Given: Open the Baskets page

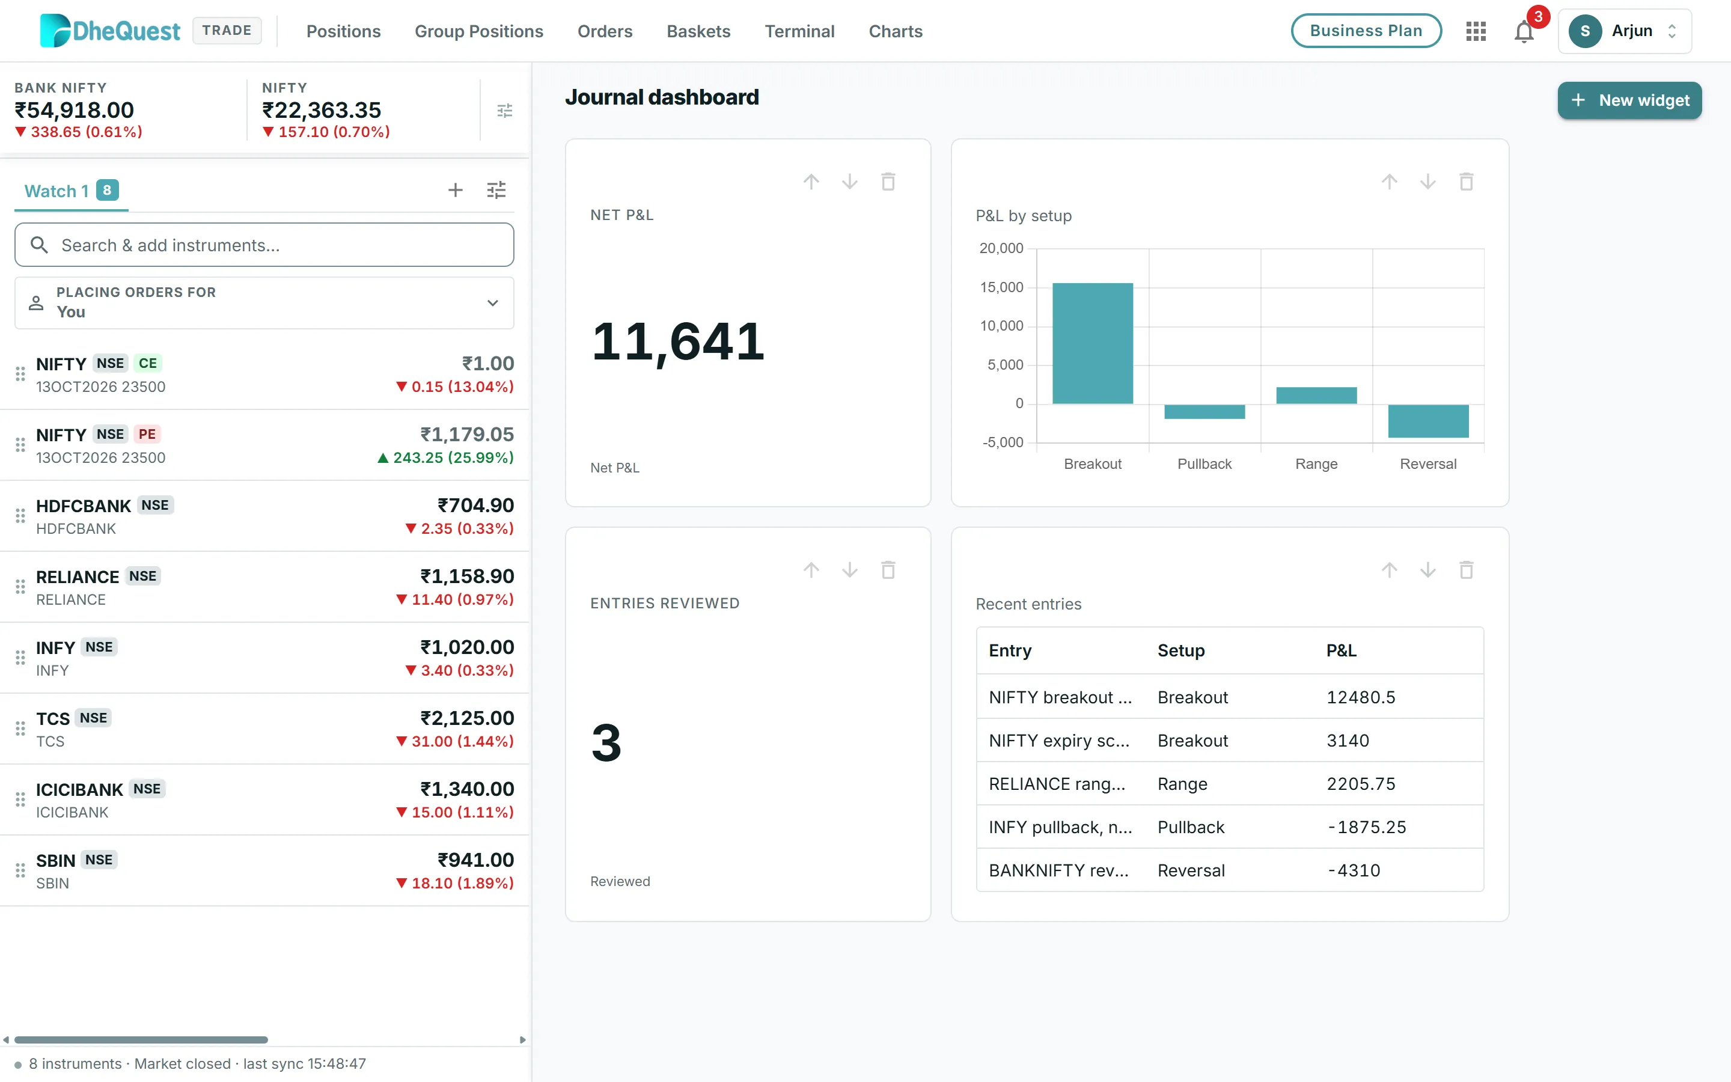Looking at the screenshot, I should [698, 31].
